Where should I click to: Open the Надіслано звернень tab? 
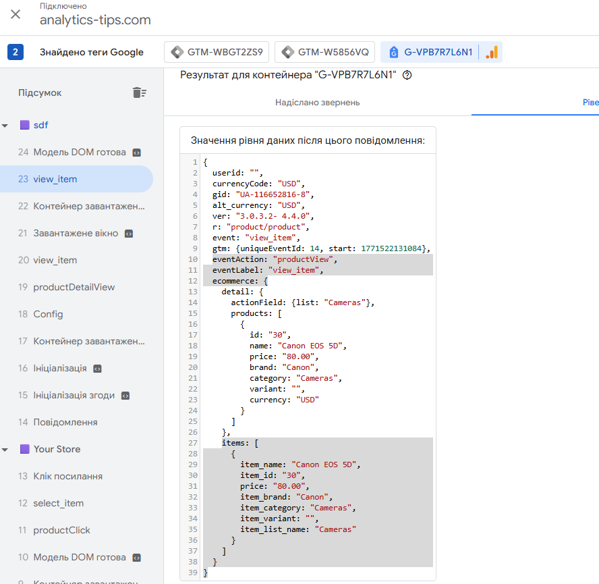click(317, 103)
